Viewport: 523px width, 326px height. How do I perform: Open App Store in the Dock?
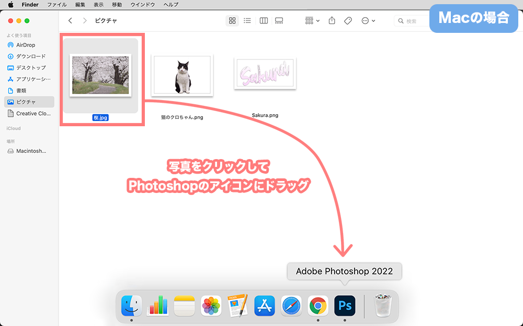click(265, 305)
